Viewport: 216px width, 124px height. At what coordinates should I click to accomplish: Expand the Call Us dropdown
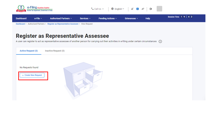97,9
